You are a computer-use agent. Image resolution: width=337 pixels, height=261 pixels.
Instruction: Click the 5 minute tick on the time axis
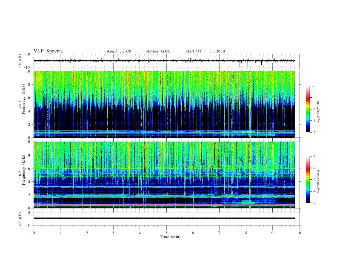166,233
